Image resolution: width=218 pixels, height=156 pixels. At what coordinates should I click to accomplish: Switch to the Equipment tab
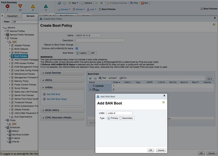pyautogui.click(x=12, y=16)
